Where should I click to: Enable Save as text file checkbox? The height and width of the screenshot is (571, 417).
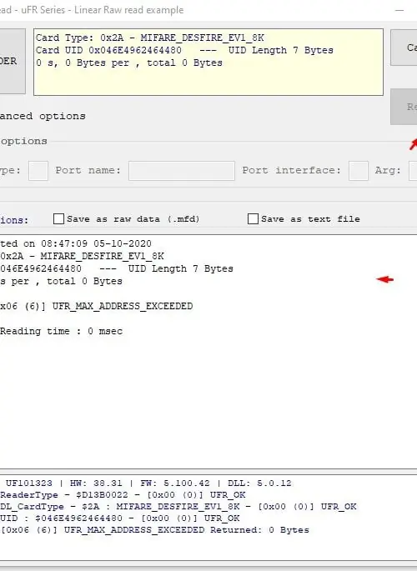pos(253,219)
